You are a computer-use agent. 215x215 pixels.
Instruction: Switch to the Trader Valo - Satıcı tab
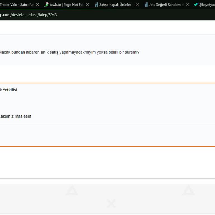tap(17, 5)
